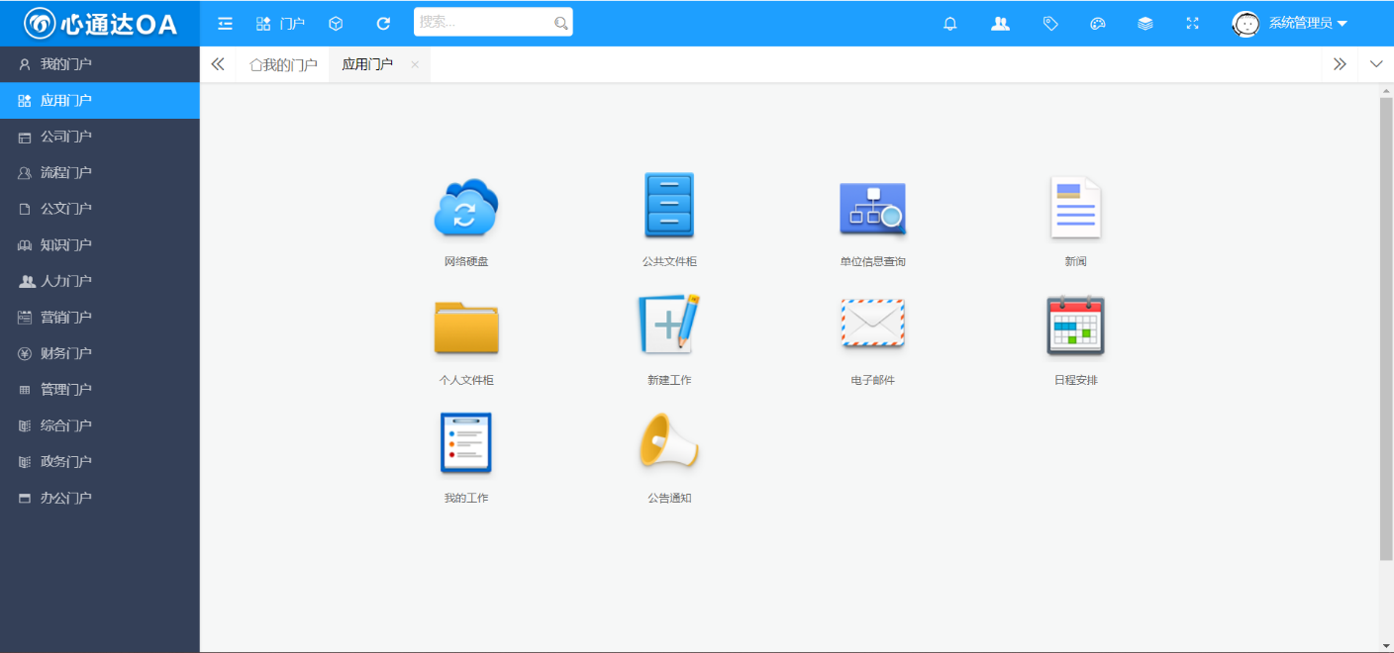Select 流程门户 in sidebar

(100, 173)
